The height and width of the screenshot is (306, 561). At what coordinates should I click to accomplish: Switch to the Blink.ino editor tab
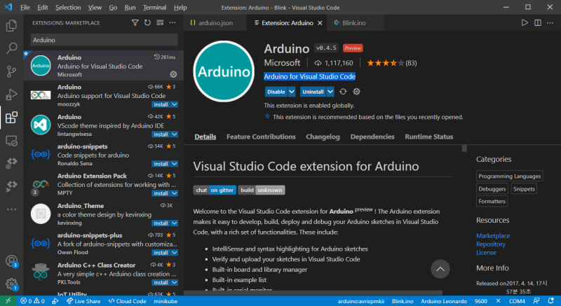tap(354, 23)
